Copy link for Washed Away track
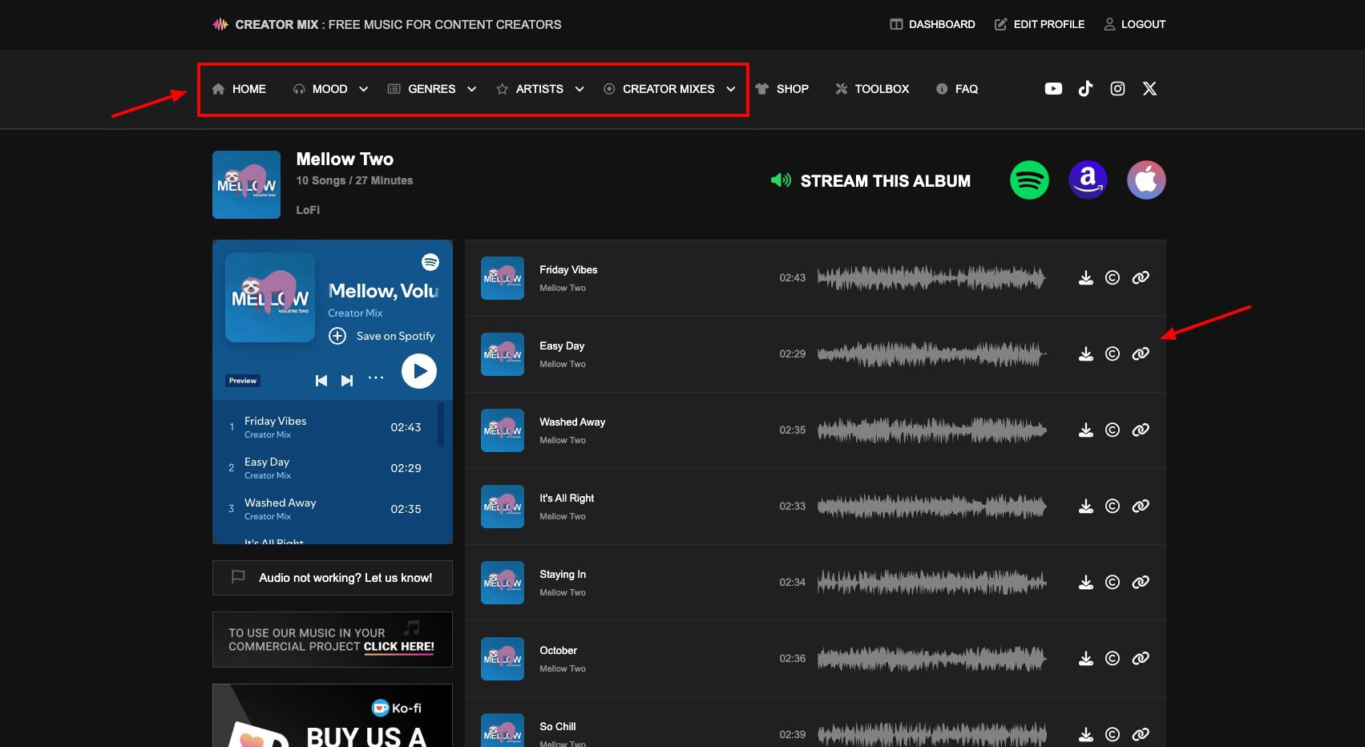The image size is (1365, 747). point(1140,430)
